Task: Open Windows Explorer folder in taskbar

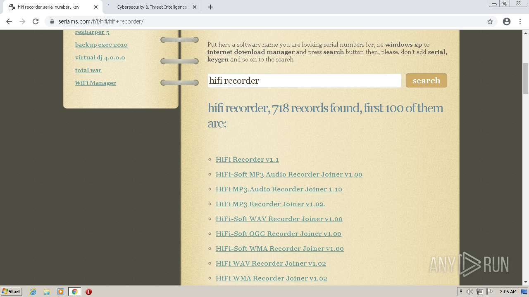Action: pyautogui.click(x=47, y=292)
